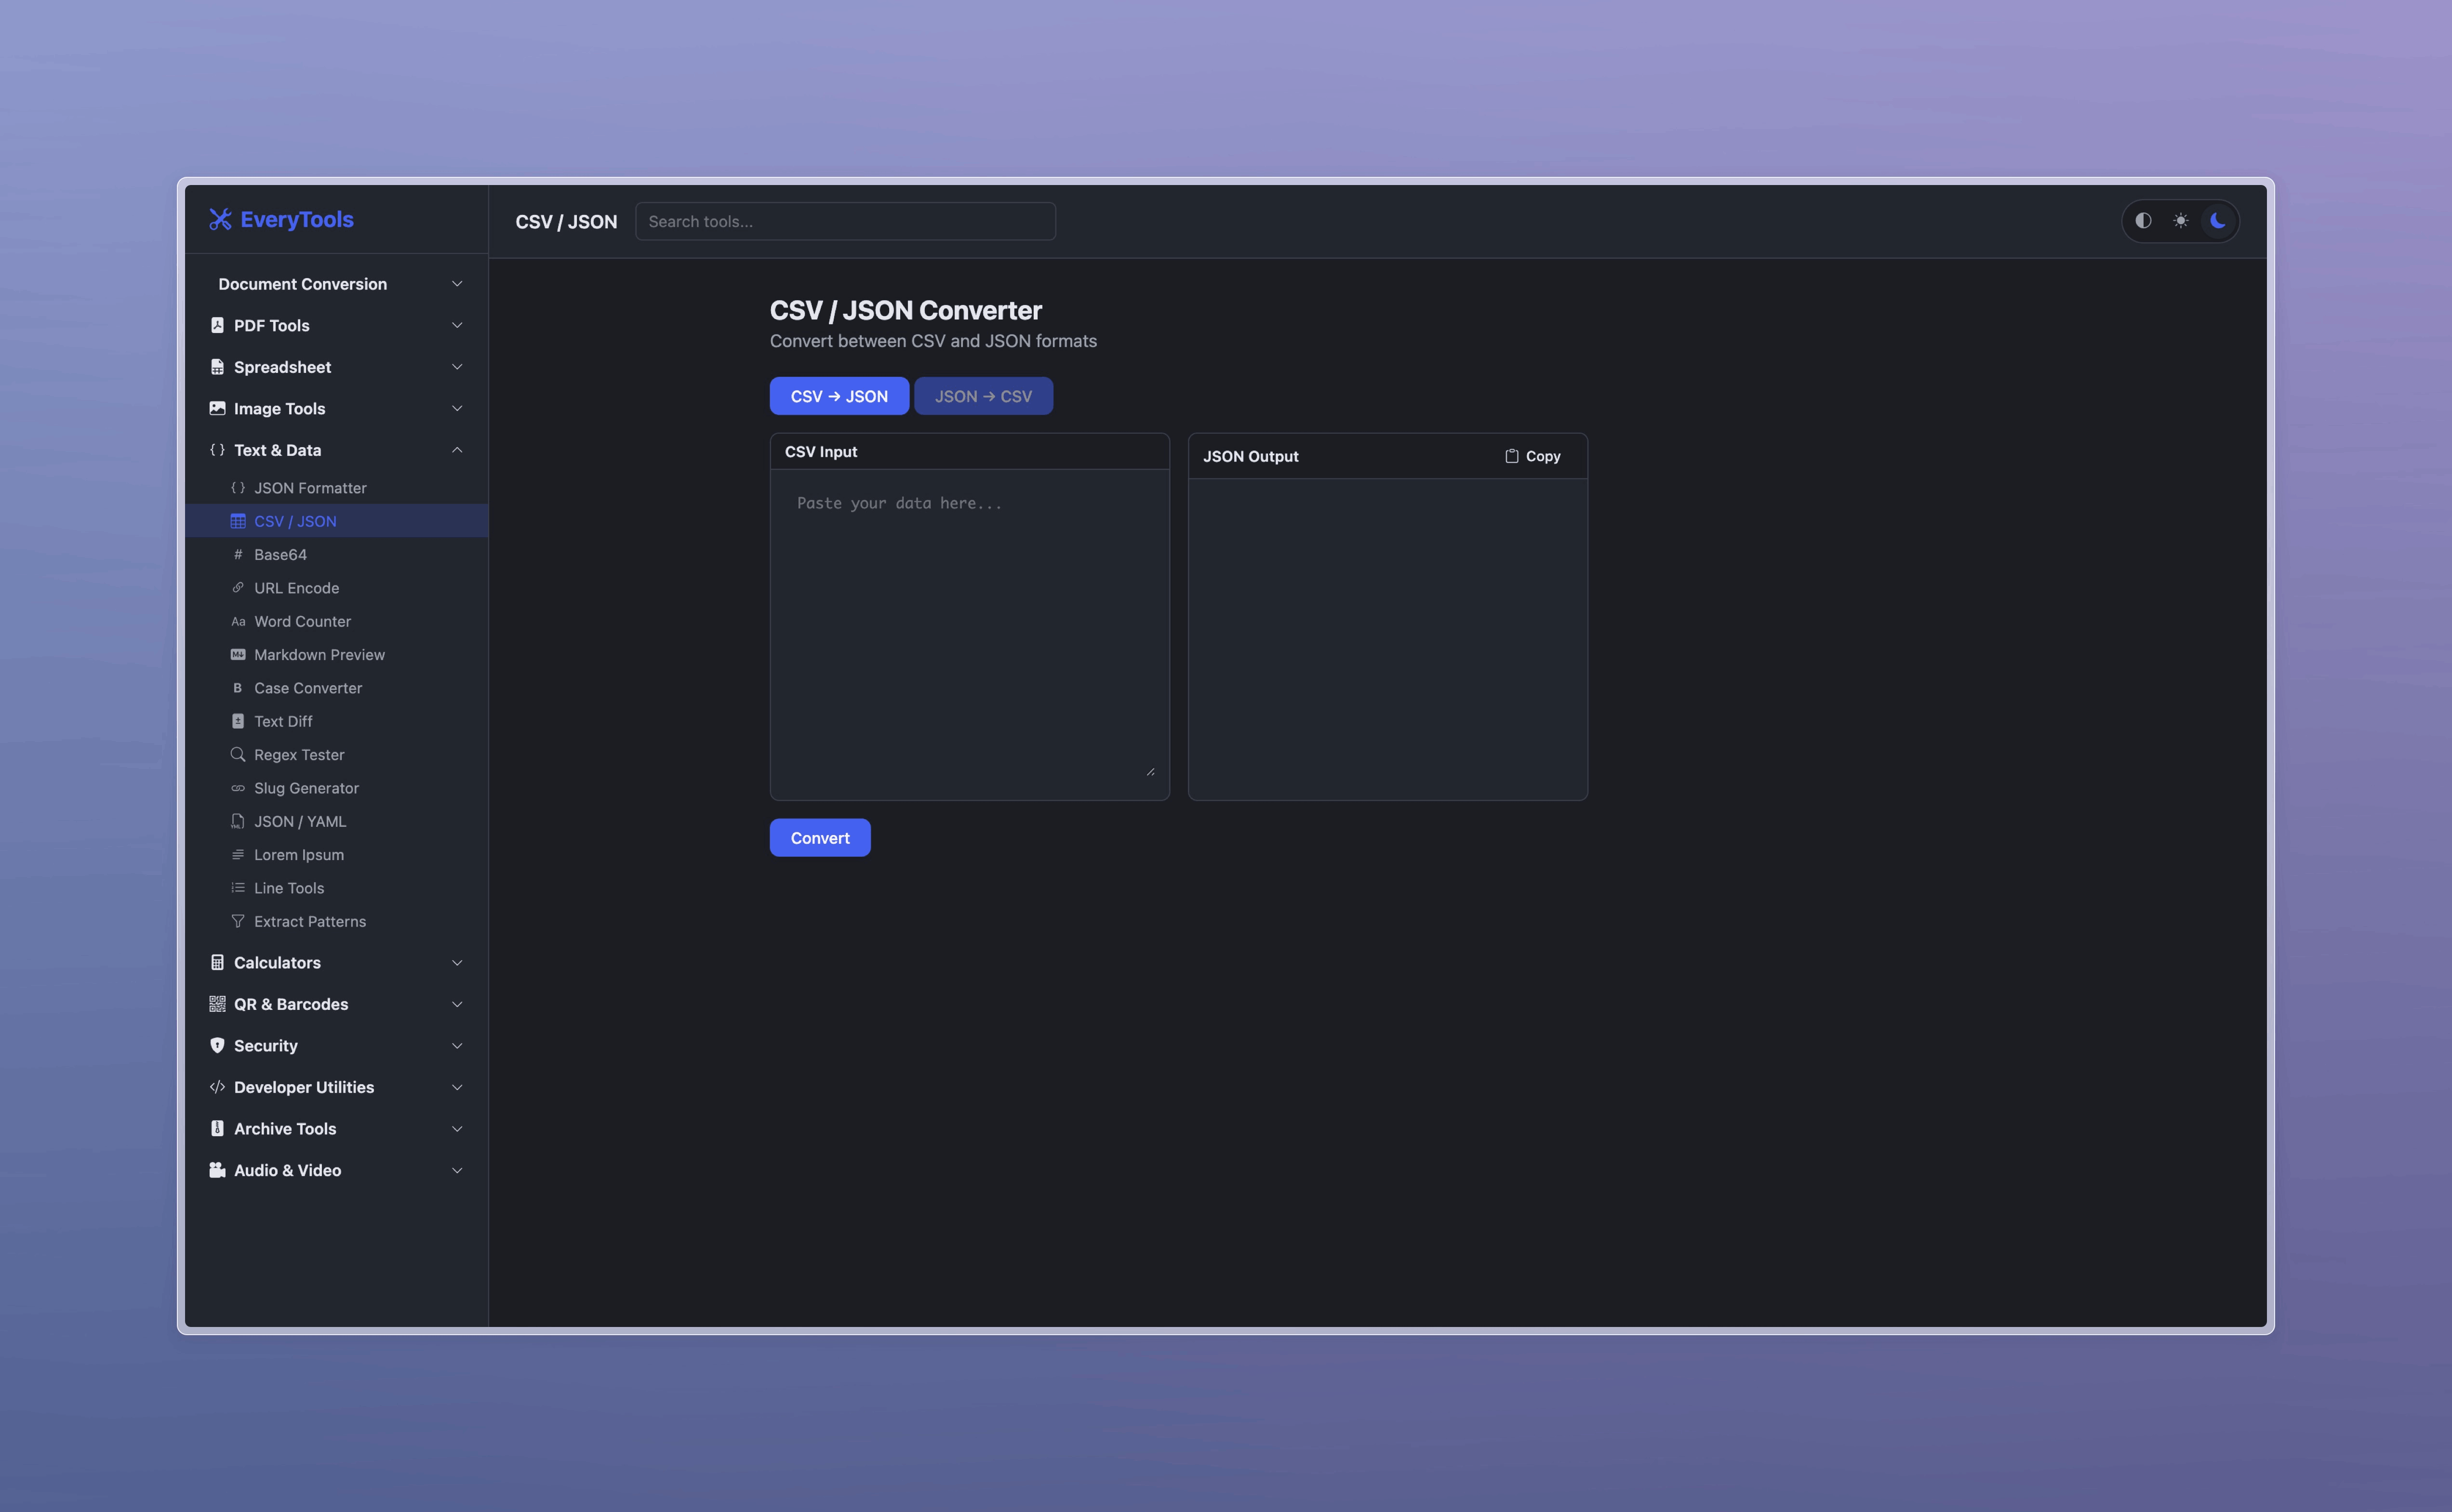Expand the Archive Tools section chevron
Viewport: 2452px width, 1512px height.
[x=457, y=1129]
